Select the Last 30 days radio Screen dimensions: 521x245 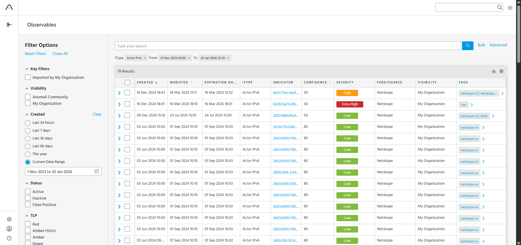click(x=28, y=138)
